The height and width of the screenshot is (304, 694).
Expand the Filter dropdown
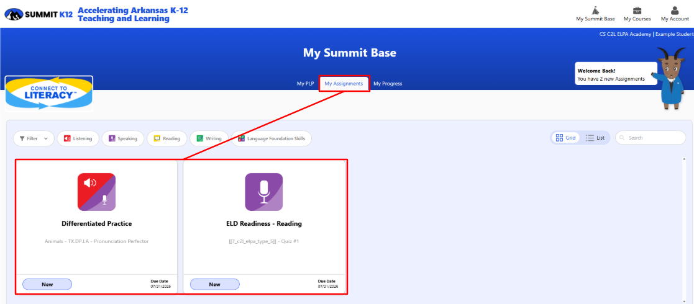(x=34, y=138)
